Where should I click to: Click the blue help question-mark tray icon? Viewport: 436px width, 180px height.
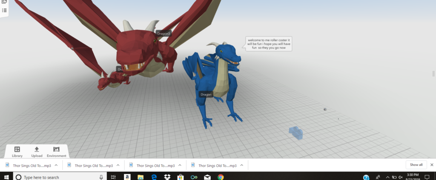(x=366, y=177)
